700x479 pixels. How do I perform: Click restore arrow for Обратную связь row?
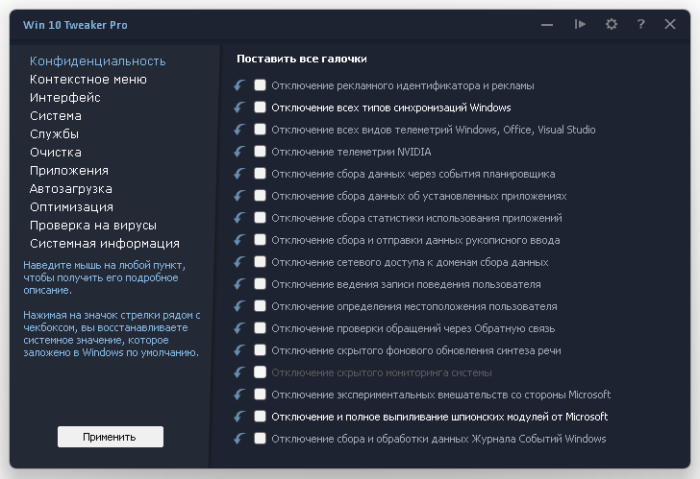coord(239,328)
